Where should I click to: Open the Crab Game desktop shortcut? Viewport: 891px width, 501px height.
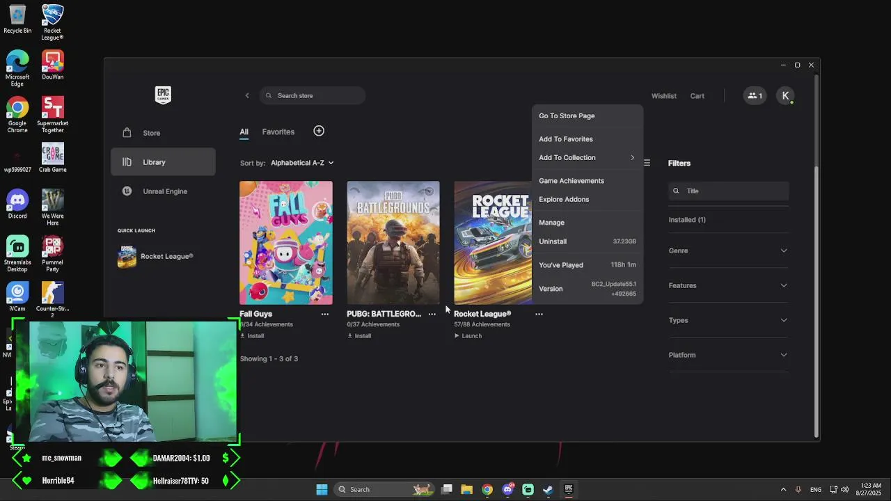[x=52, y=158]
